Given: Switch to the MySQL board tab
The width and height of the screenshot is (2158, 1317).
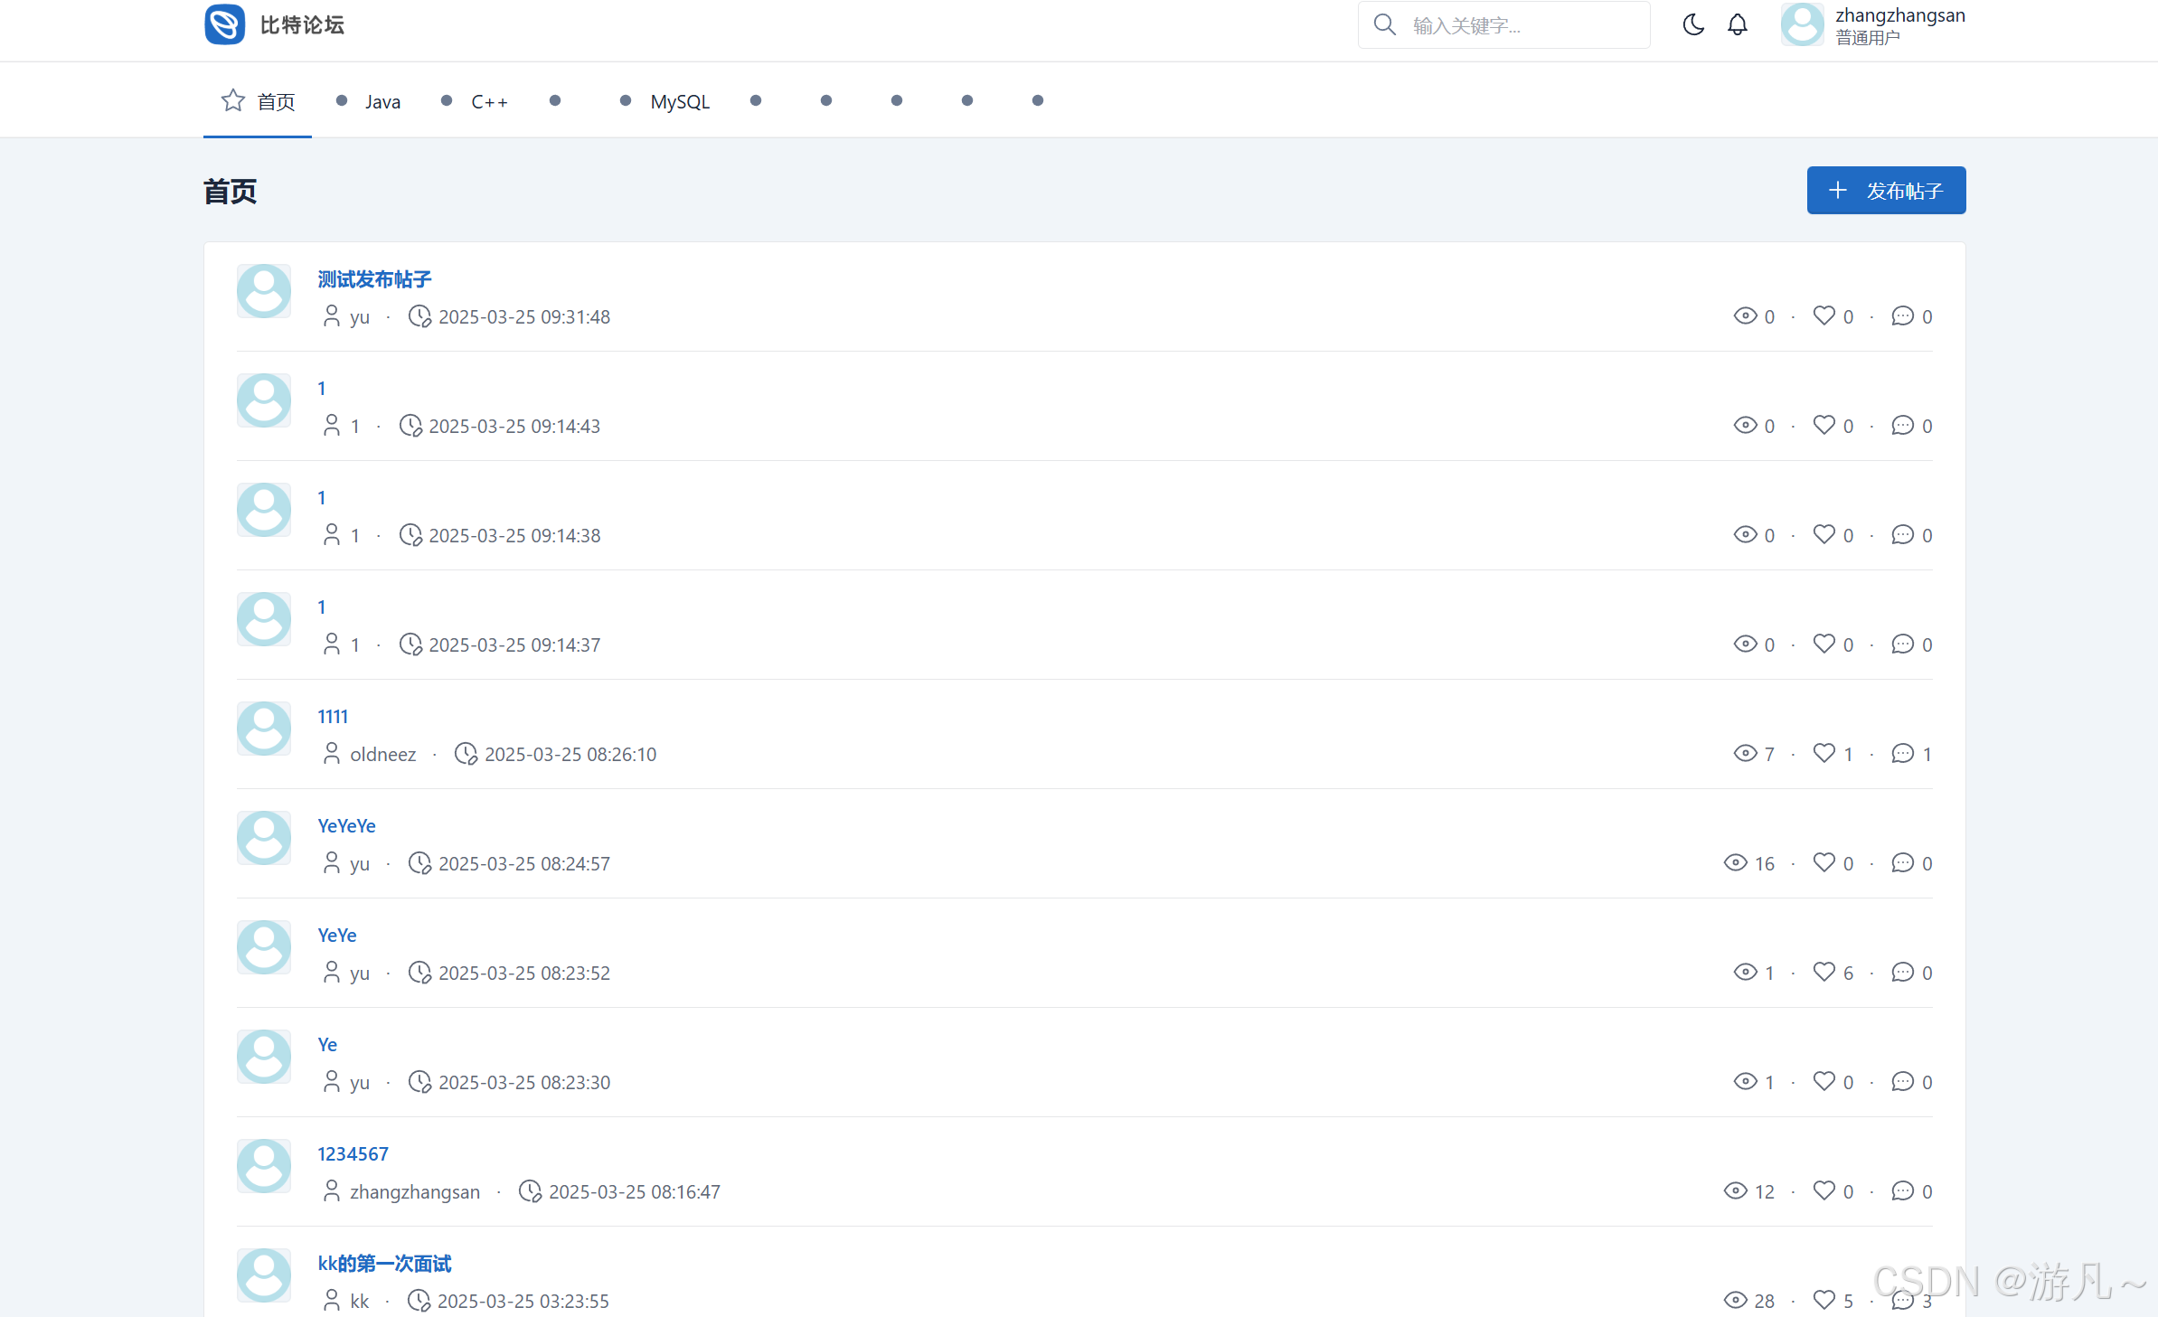Looking at the screenshot, I should click(679, 101).
